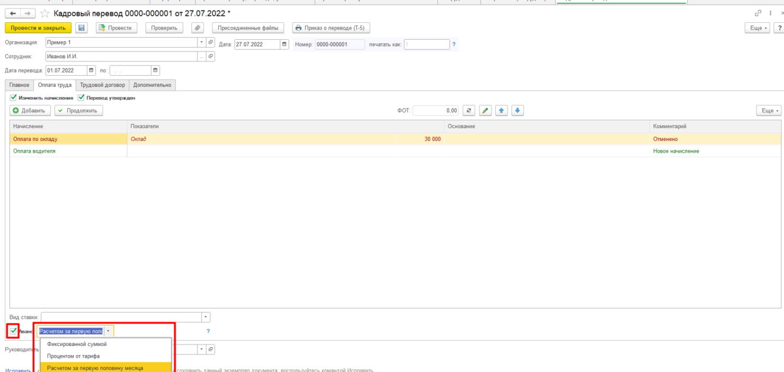Click the Начисление column header
Screen dimensions: 784x372
tap(69, 127)
